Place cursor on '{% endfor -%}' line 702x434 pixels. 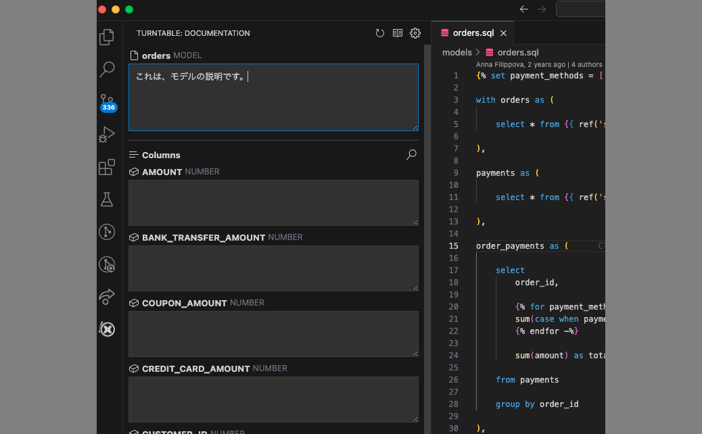pos(546,331)
